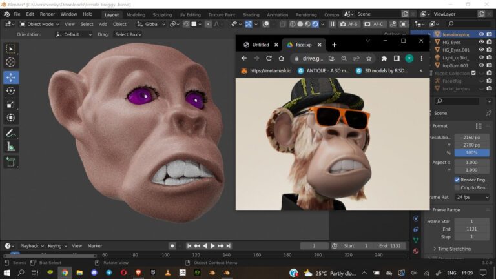Reload the page in Chrome window

(269, 58)
